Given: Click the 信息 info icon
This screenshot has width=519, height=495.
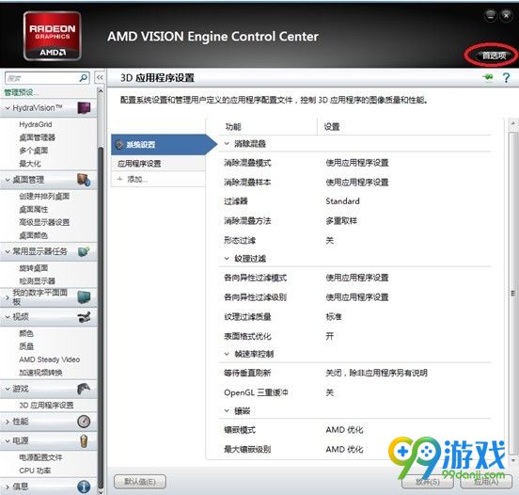Looking at the screenshot, I should coord(84,487).
